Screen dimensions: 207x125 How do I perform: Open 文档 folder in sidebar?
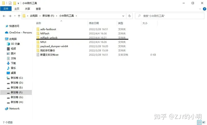(11, 58)
